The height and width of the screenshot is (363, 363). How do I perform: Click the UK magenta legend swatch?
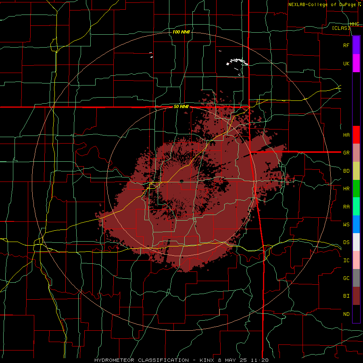pyautogui.click(x=356, y=63)
